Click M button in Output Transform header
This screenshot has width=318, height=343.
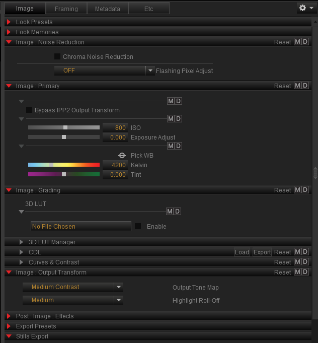[297, 272]
